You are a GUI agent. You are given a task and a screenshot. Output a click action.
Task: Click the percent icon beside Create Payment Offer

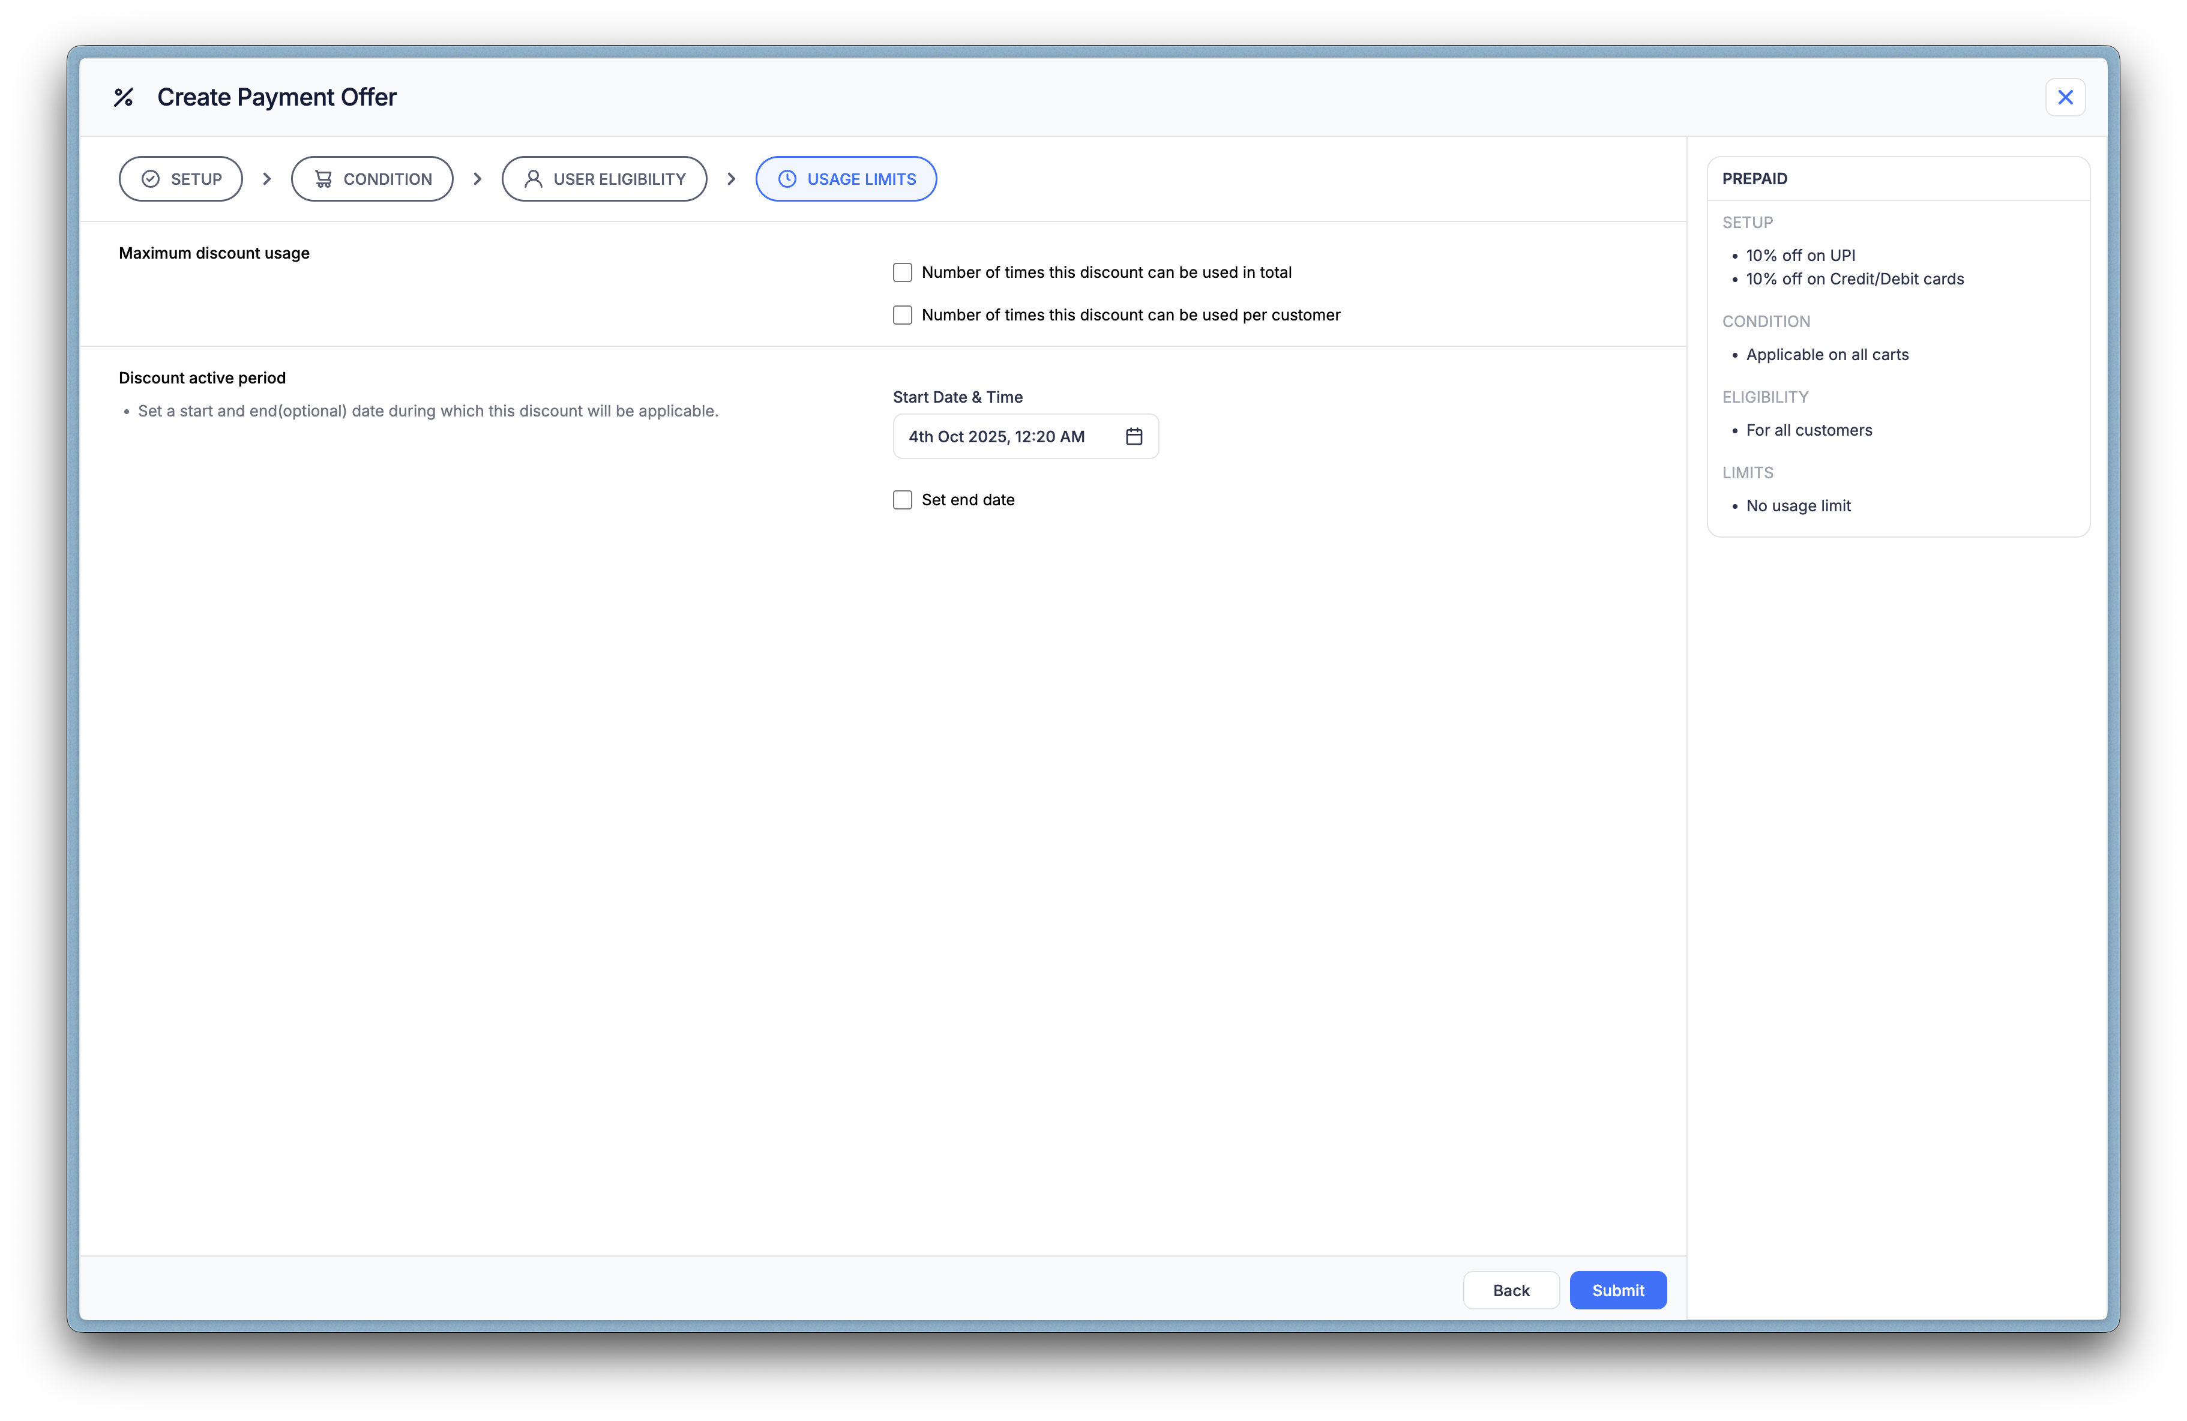point(123,97)
